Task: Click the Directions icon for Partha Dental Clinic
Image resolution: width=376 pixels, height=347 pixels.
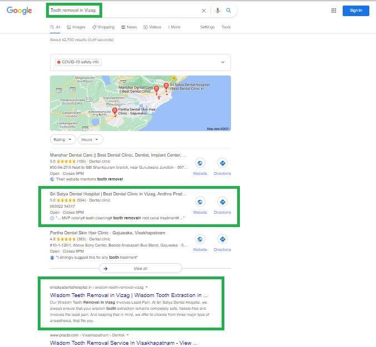Action: [223, 239]
